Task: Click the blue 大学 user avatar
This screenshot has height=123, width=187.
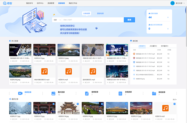Action: pos(172,3)
